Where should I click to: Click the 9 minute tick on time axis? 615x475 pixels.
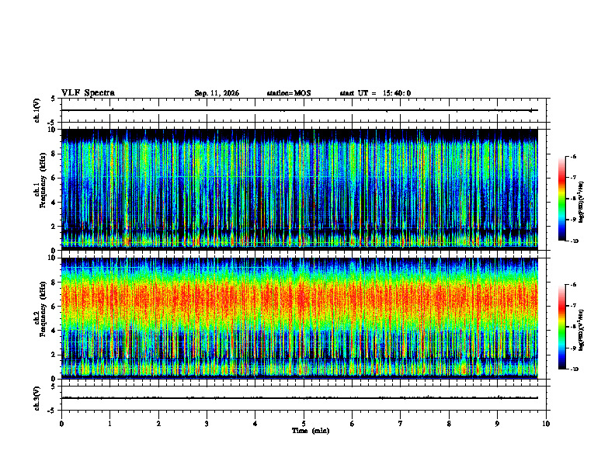point(497,424)
